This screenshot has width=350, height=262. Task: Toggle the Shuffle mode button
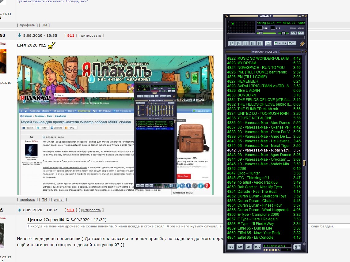tap(280, 43)
